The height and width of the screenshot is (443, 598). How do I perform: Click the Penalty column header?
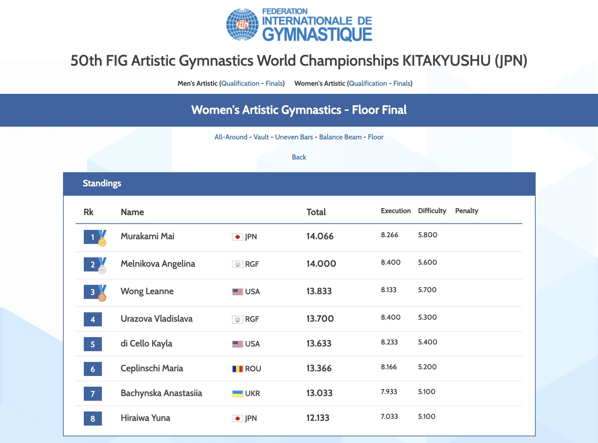click(x=467, y=211)
